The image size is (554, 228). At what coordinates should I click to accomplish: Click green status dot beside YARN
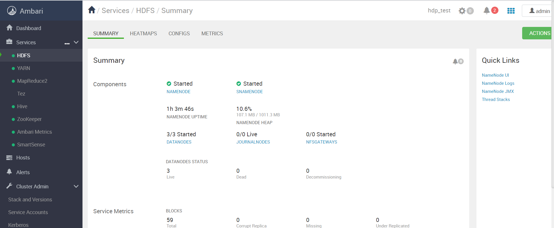point(13,68)
